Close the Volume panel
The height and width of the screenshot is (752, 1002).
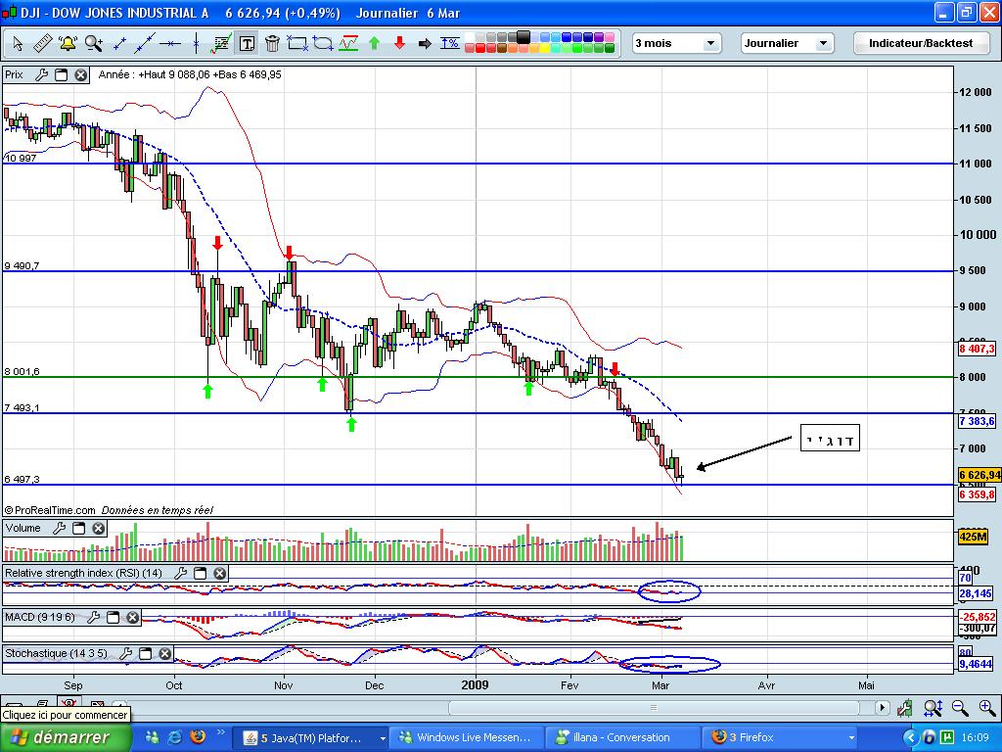99,528
